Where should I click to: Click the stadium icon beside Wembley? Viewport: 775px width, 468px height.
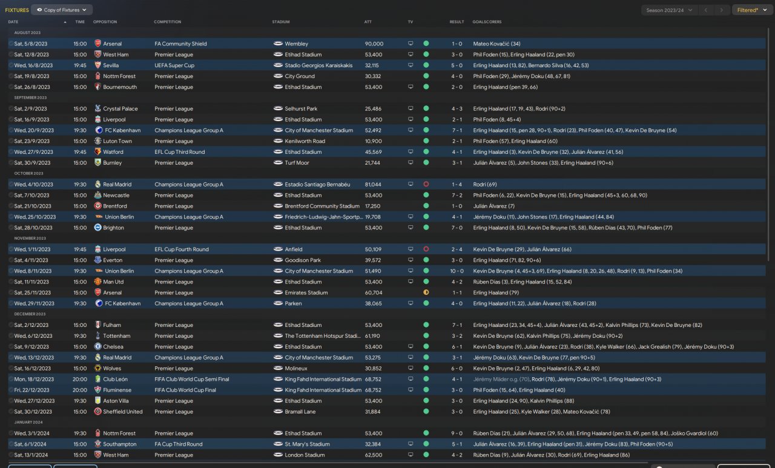point(278,44)
